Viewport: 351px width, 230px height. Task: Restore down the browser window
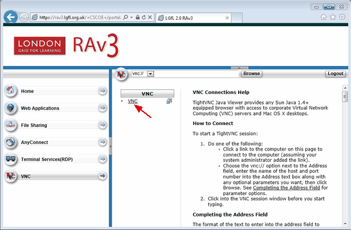click(329, 7)
